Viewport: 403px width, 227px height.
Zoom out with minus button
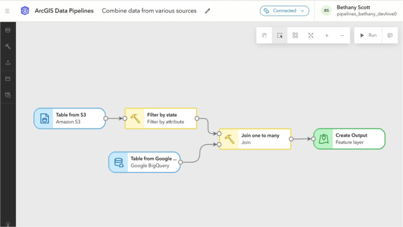click(342, 35)
